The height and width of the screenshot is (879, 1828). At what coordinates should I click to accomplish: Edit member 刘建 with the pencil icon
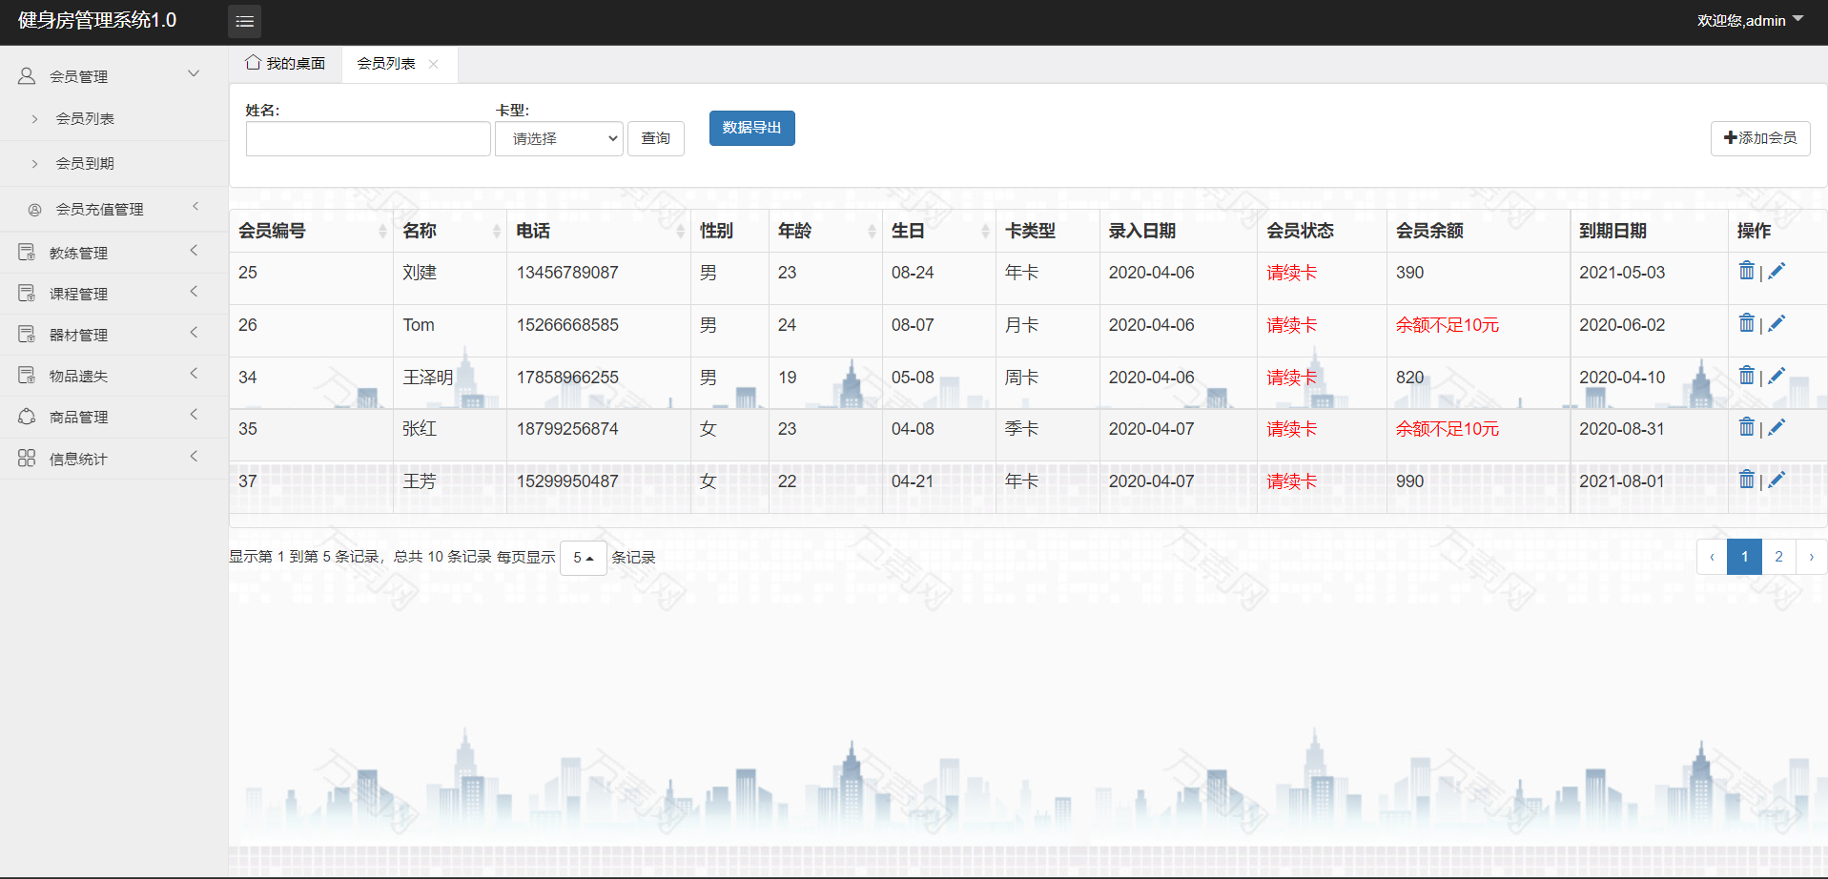[1777, 272]
